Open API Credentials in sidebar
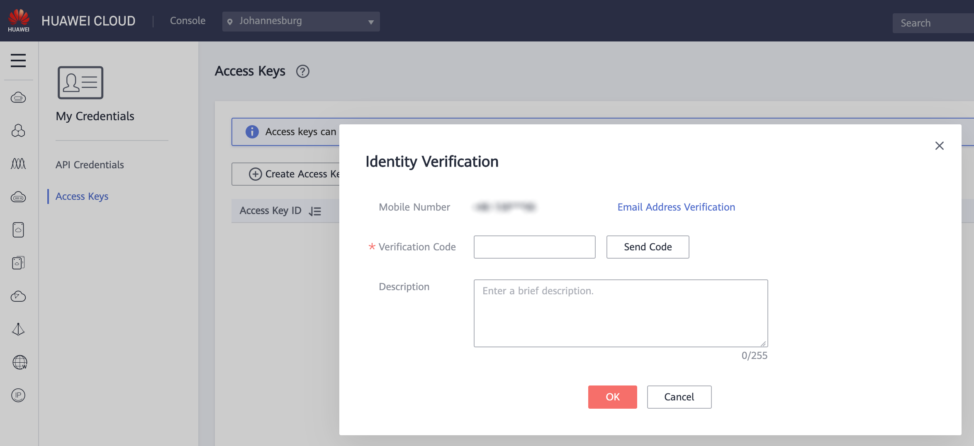Image resolution: width=974 pixels, height=446 pixels. (x=90, y=165)
